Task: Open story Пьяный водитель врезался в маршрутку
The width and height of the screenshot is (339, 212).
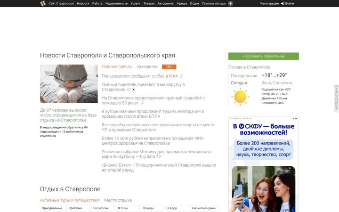Action: tap(143, 87)
